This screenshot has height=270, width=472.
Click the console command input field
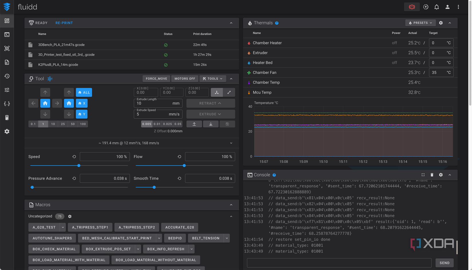click(339, 263)
